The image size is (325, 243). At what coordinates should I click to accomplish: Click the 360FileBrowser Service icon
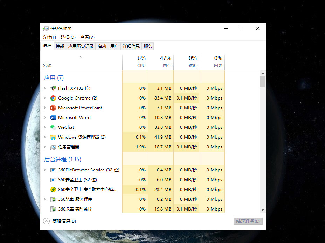53,170
